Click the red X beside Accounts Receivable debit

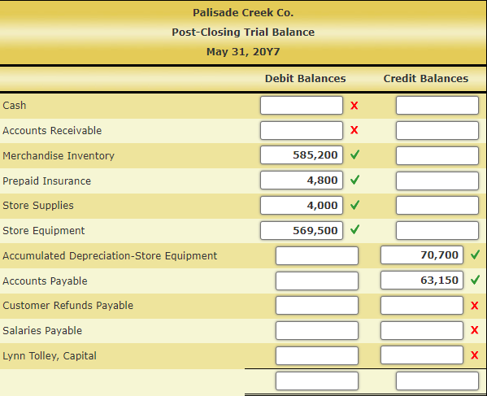tap(354, 130)
